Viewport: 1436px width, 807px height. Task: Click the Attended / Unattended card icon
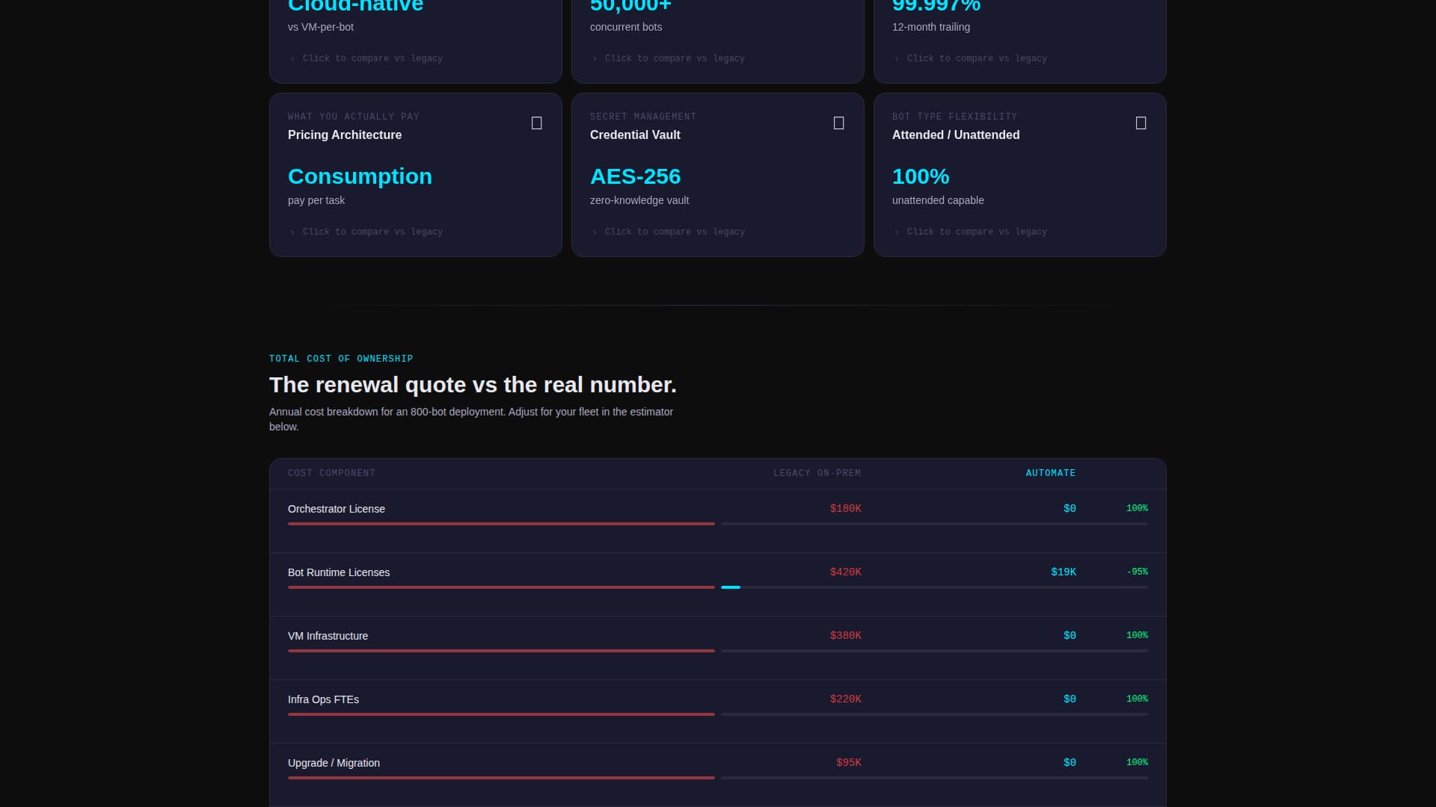[1141, 123]
